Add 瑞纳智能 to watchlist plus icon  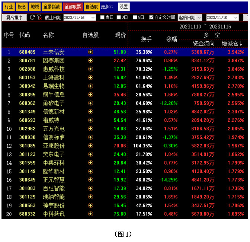coord(90,197)
